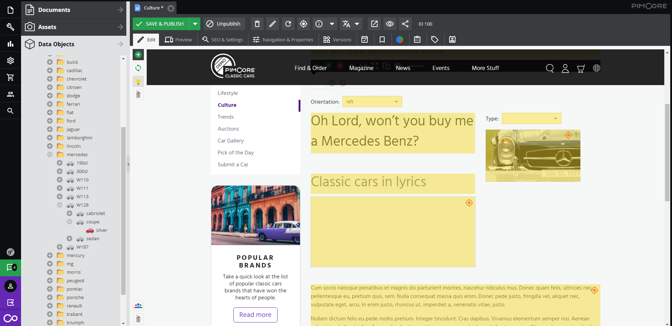
Task: Click the pencil rename icon in toolbar
Action: pos(273,24)
